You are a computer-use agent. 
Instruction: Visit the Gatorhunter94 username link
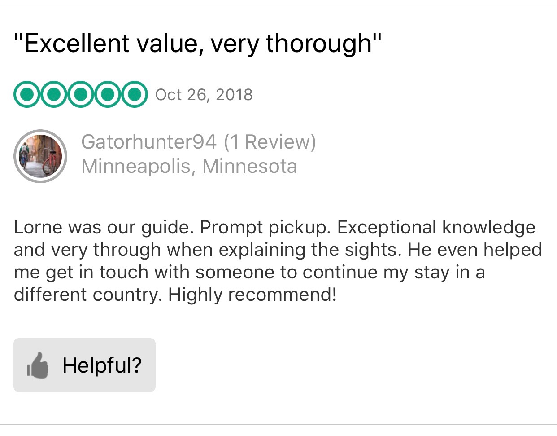pos(149,142)
